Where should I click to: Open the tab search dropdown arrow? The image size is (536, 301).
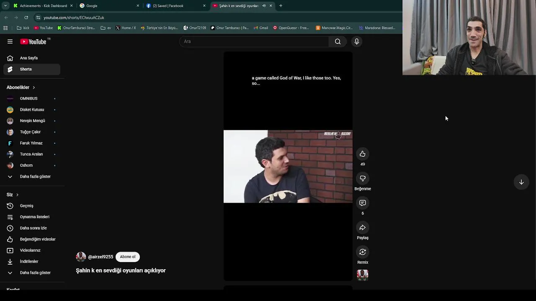(5, 6)
